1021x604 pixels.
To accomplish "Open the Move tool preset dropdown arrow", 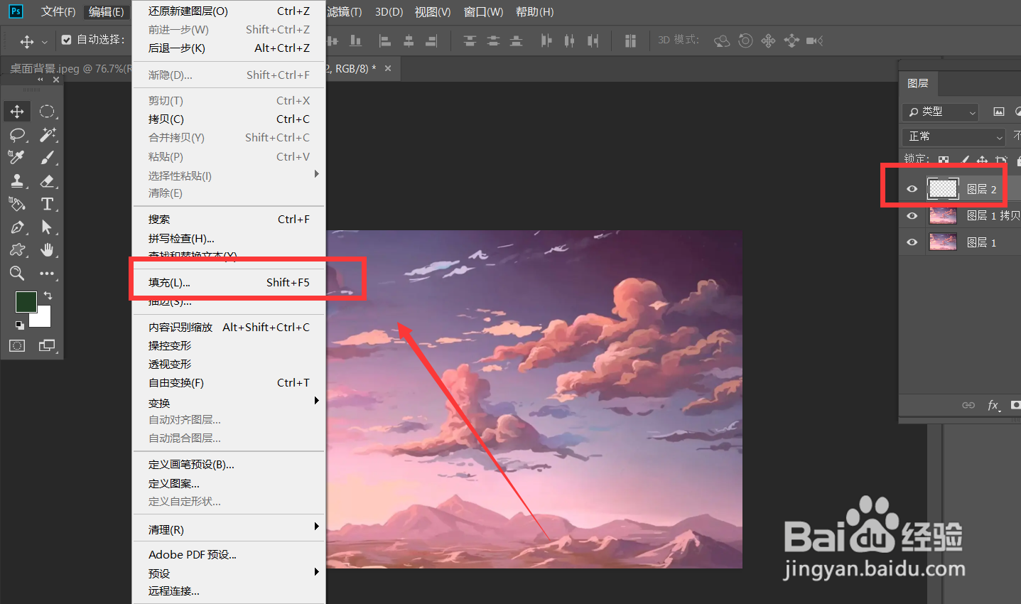I will click(x=45, y=41).
